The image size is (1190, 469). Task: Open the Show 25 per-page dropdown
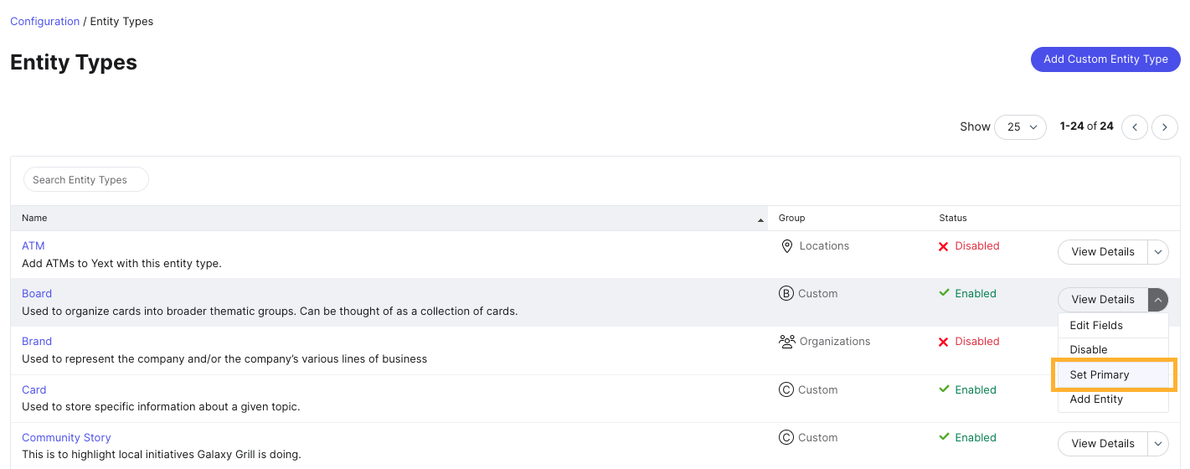coord(1021,127)
